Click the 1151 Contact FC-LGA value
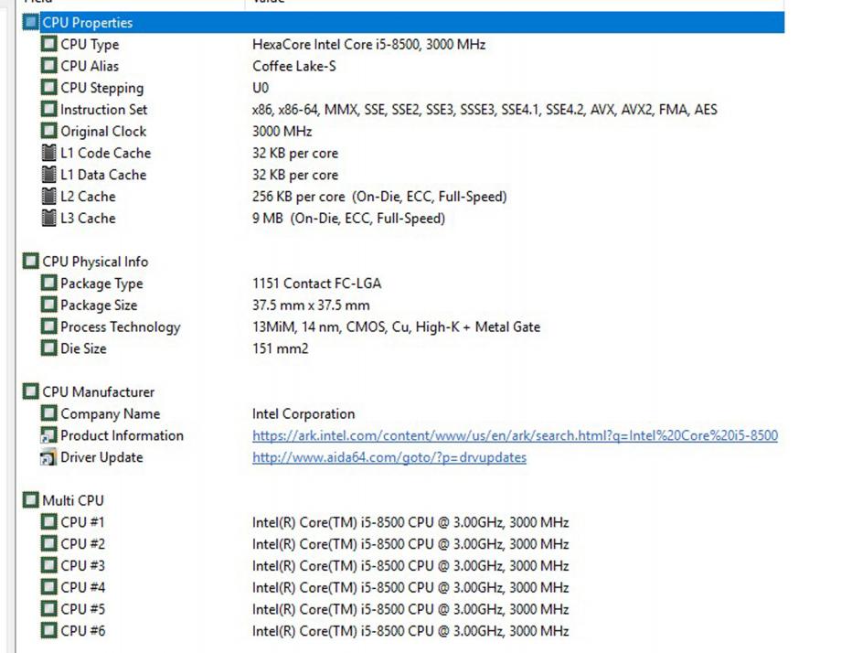The height and width of the screenshot is (653, 852). [x=316, y=284]
